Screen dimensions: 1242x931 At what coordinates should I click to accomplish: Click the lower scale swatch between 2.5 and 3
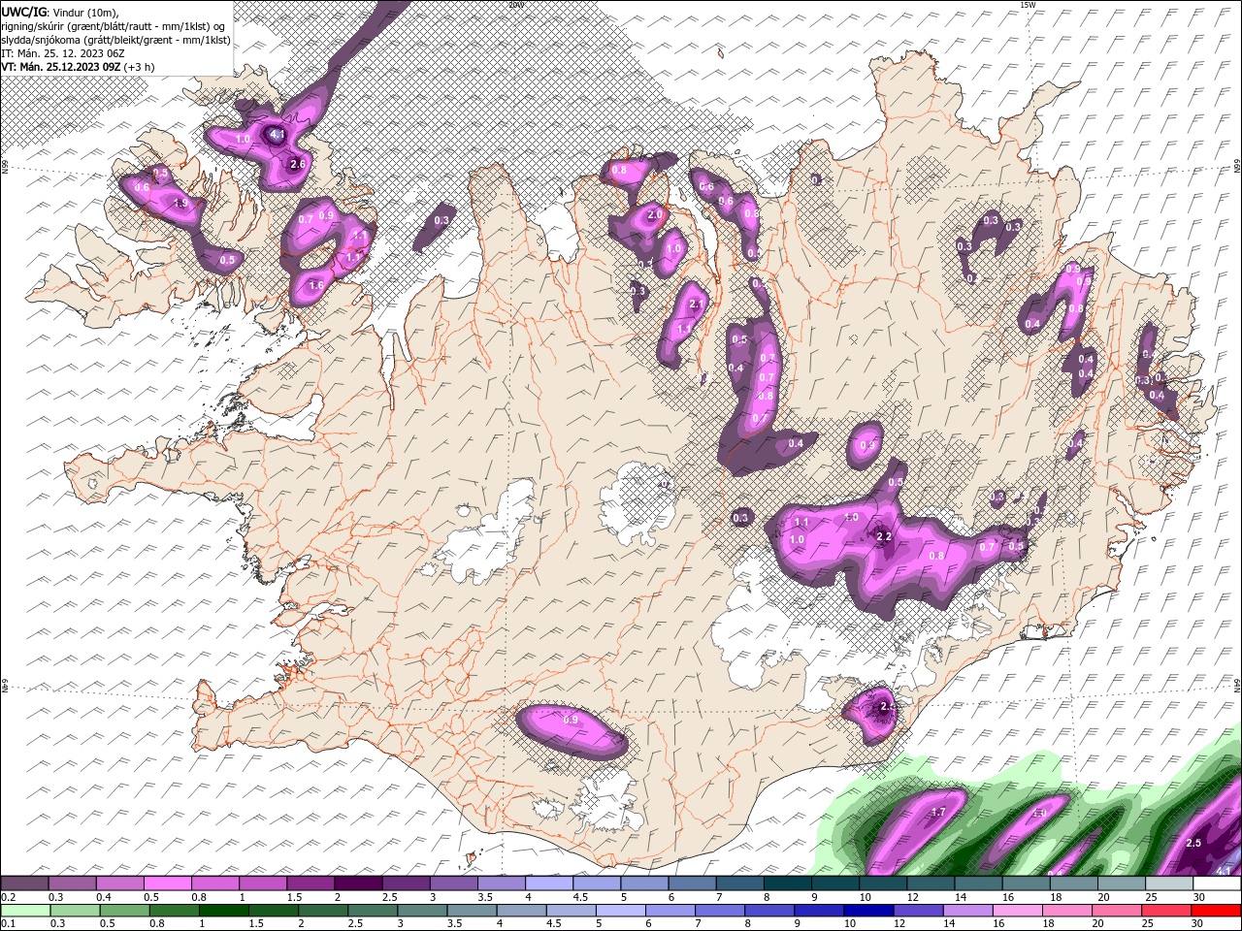tap(374, 911)
